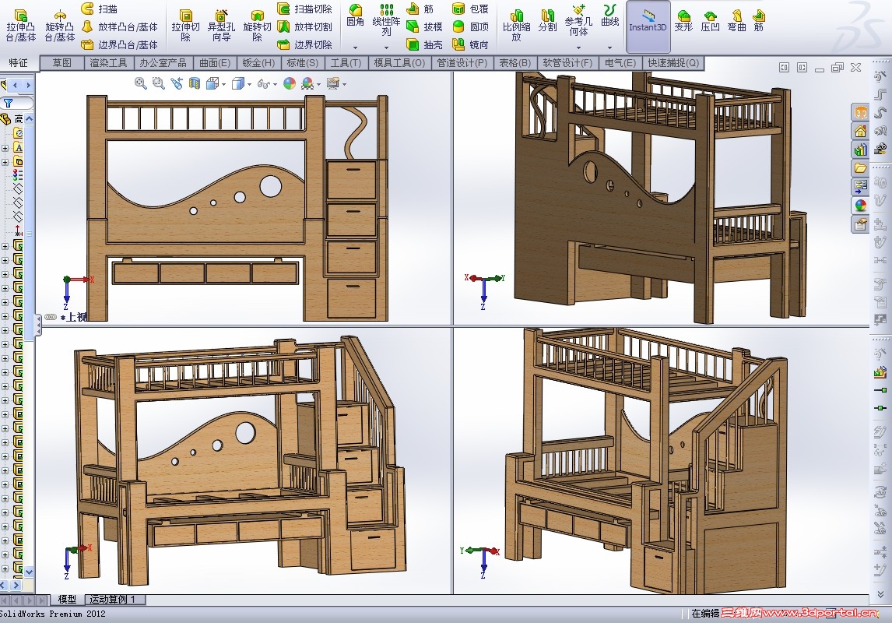Switch to the 管道设计(P) tab
This screenshot has width=892, height=623.
pos(462,63)
